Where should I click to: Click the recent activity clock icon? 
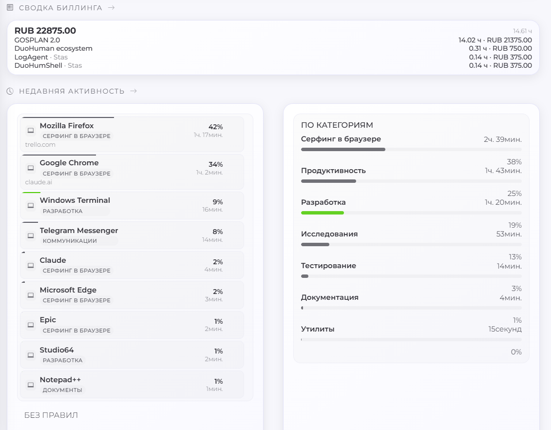(x=10, y=91)
